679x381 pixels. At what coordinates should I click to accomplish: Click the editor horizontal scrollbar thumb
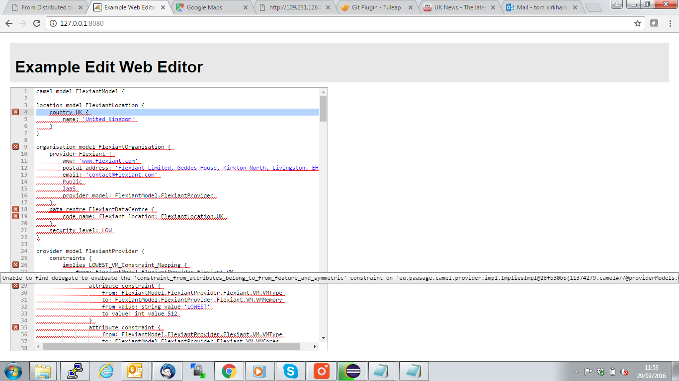point(171,346)
